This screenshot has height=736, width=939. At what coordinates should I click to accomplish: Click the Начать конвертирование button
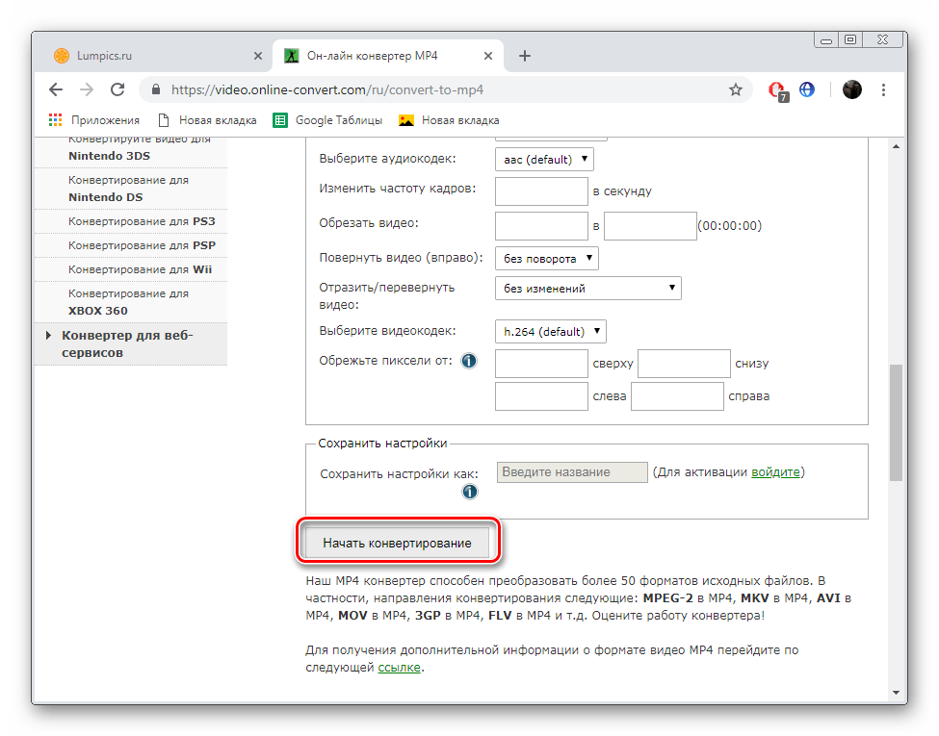[397, 543]
